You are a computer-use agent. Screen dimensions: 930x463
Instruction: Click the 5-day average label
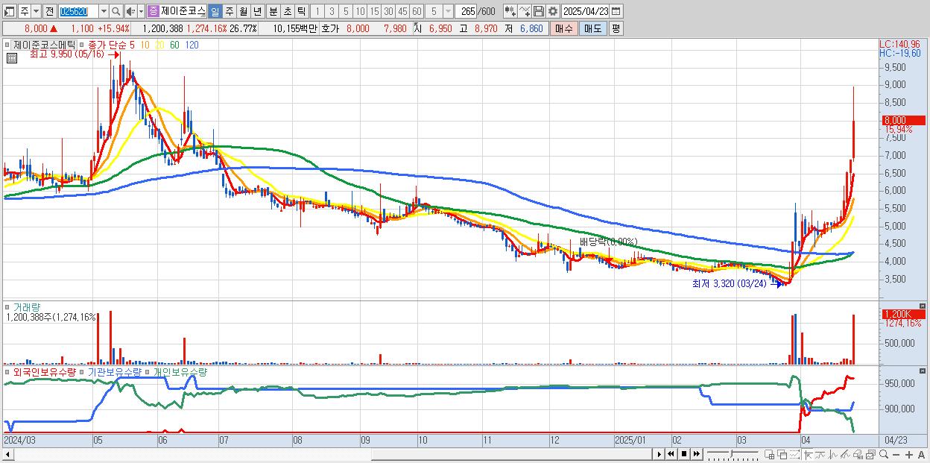point(132,45)
